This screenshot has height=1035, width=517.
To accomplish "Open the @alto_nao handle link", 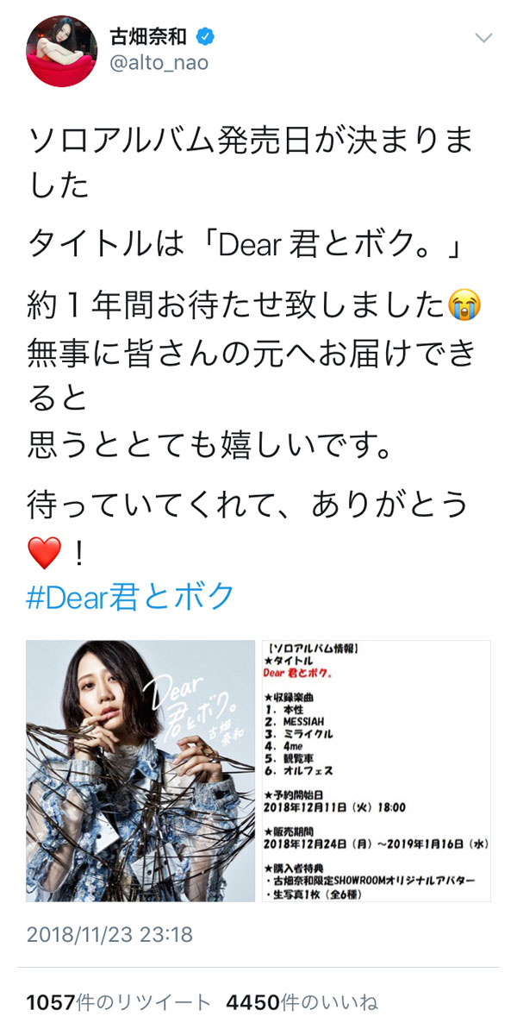I will click(159, 64).
